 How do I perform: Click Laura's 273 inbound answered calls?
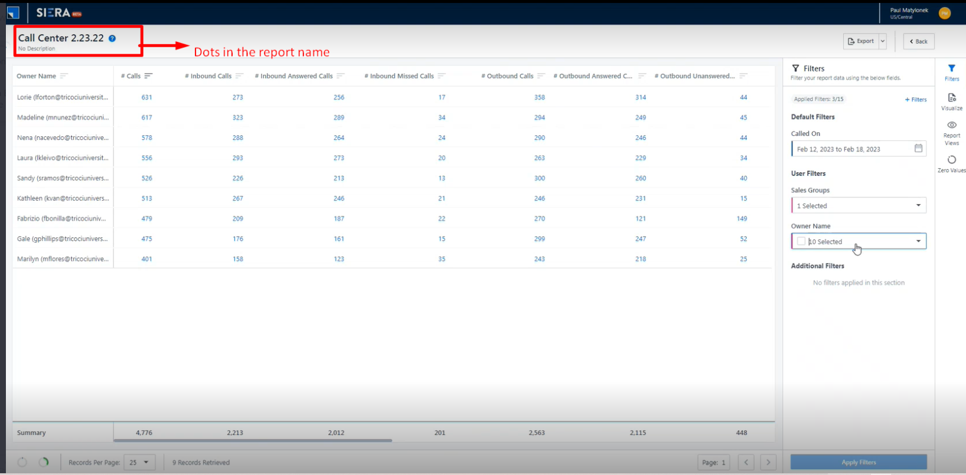click(339, 158)
